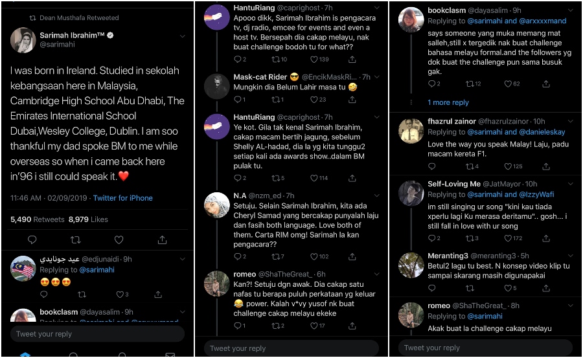Open the Twitter for iPhone source link
Image resolution: width=583 pixels, height=358 pixels.
tap(122, 198)
